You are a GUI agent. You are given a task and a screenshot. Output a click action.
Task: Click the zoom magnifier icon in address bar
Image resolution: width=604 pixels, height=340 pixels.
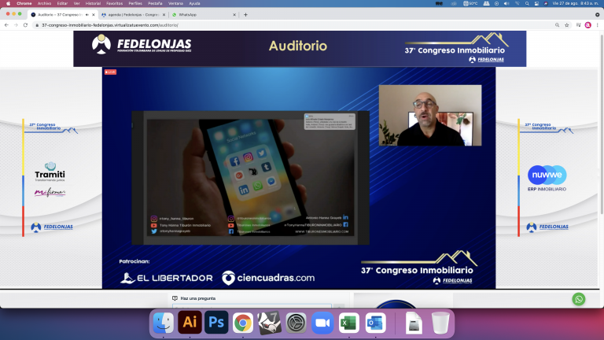coord(557,25)
